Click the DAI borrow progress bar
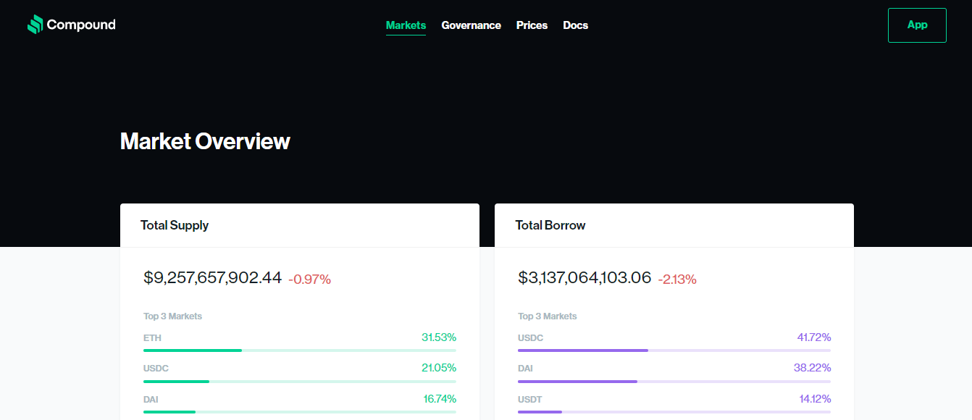The width and height of the screenshot is (972, 420). [x=674, y=381]
